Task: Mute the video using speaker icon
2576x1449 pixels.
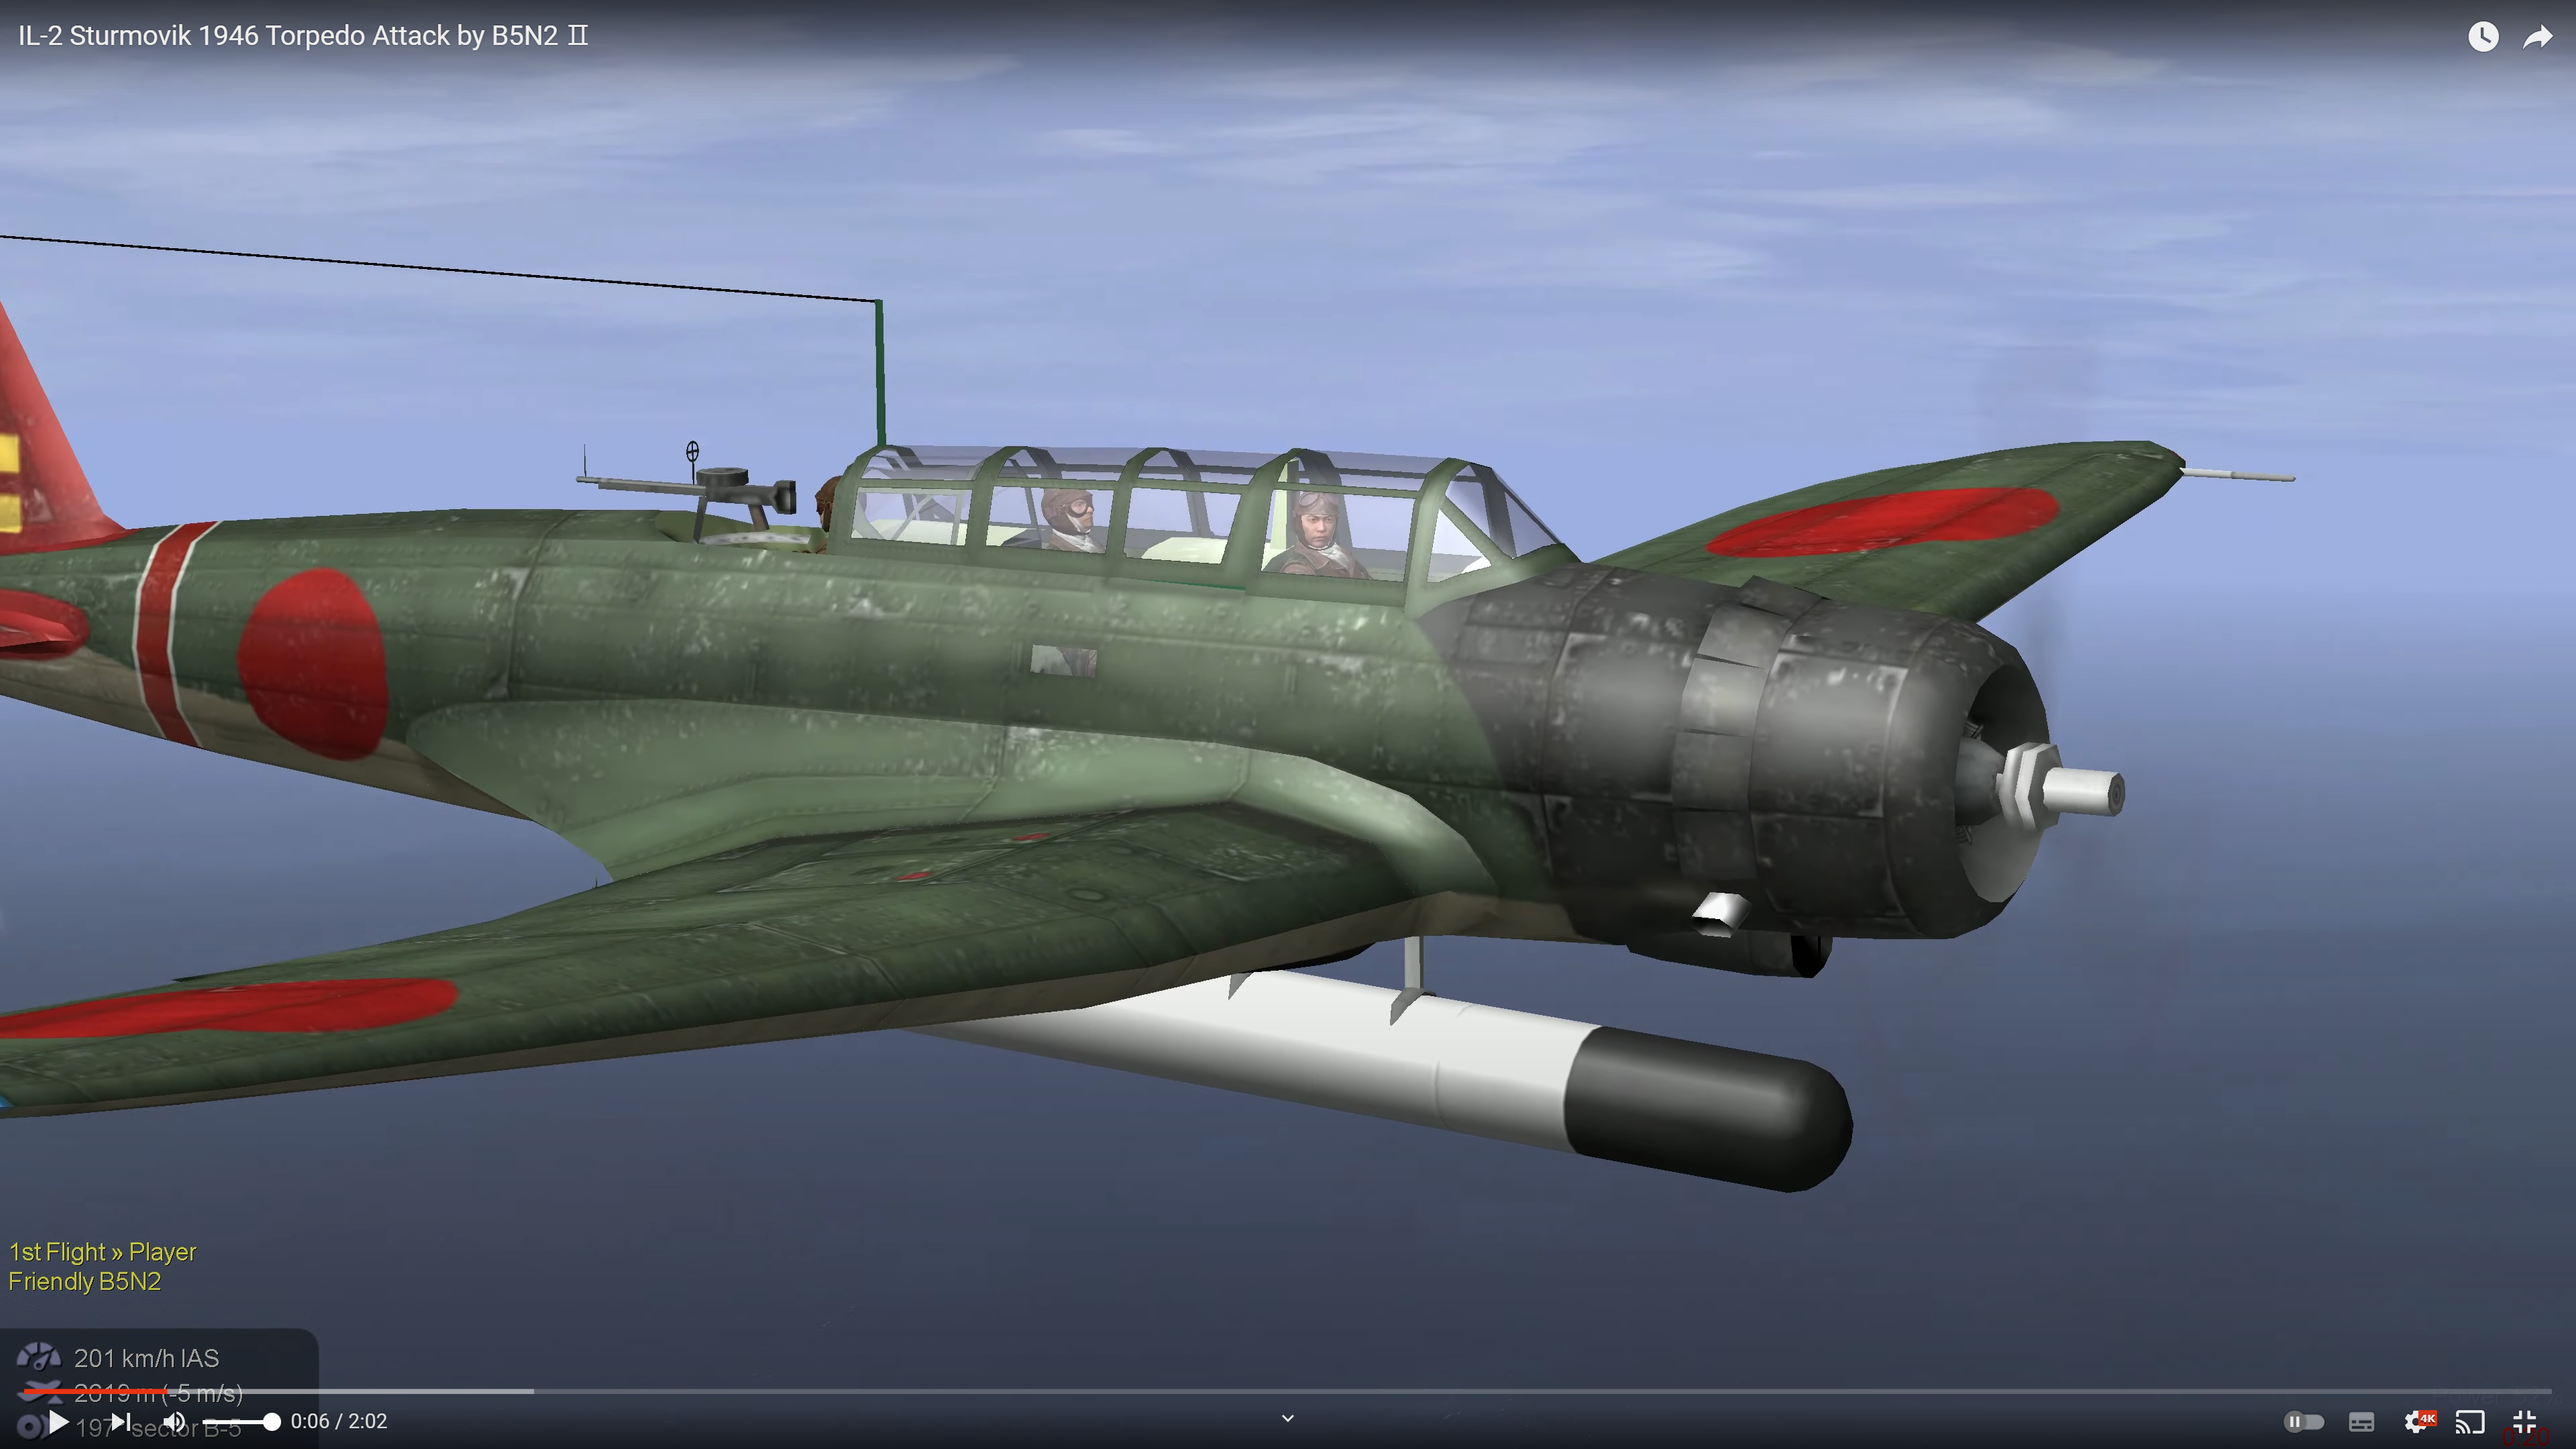Action: tap(174, 1421)
